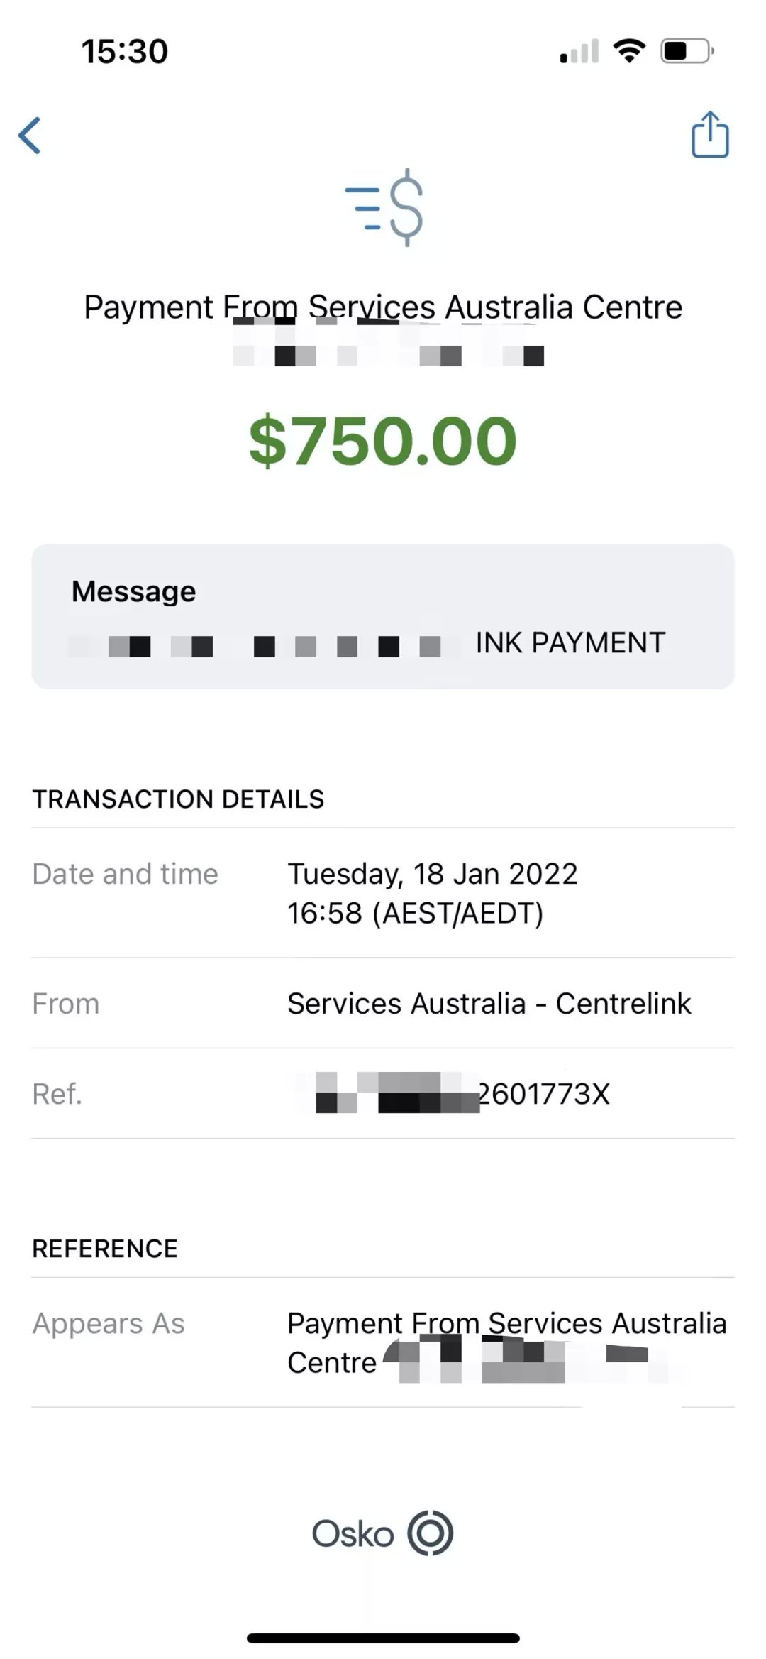Tap the Wi-Fi status icon
Image resolution: width=766 pixels, height=1659 pixels.
tap(629, 51)
